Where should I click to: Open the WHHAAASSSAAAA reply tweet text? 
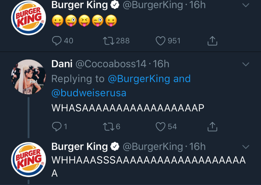[148, 161]
